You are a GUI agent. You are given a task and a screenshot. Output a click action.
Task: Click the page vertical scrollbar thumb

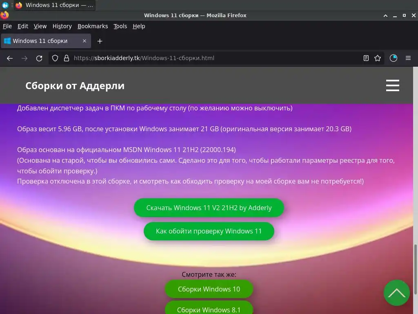415,269
